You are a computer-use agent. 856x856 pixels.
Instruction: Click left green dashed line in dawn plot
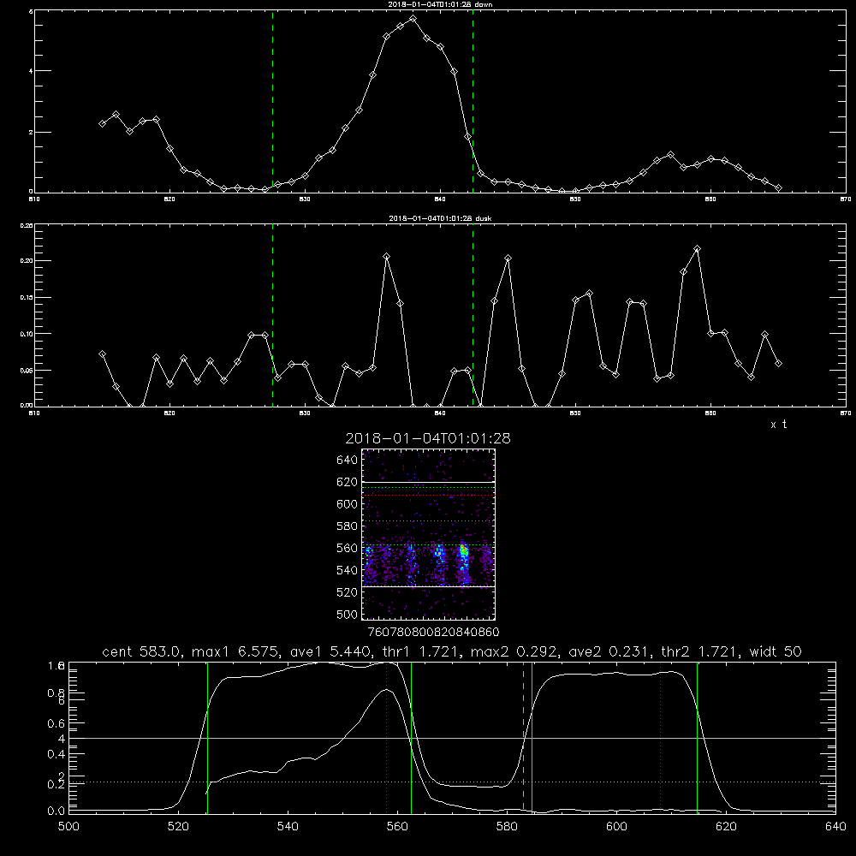pyautogui.click(x=272, y=101)
